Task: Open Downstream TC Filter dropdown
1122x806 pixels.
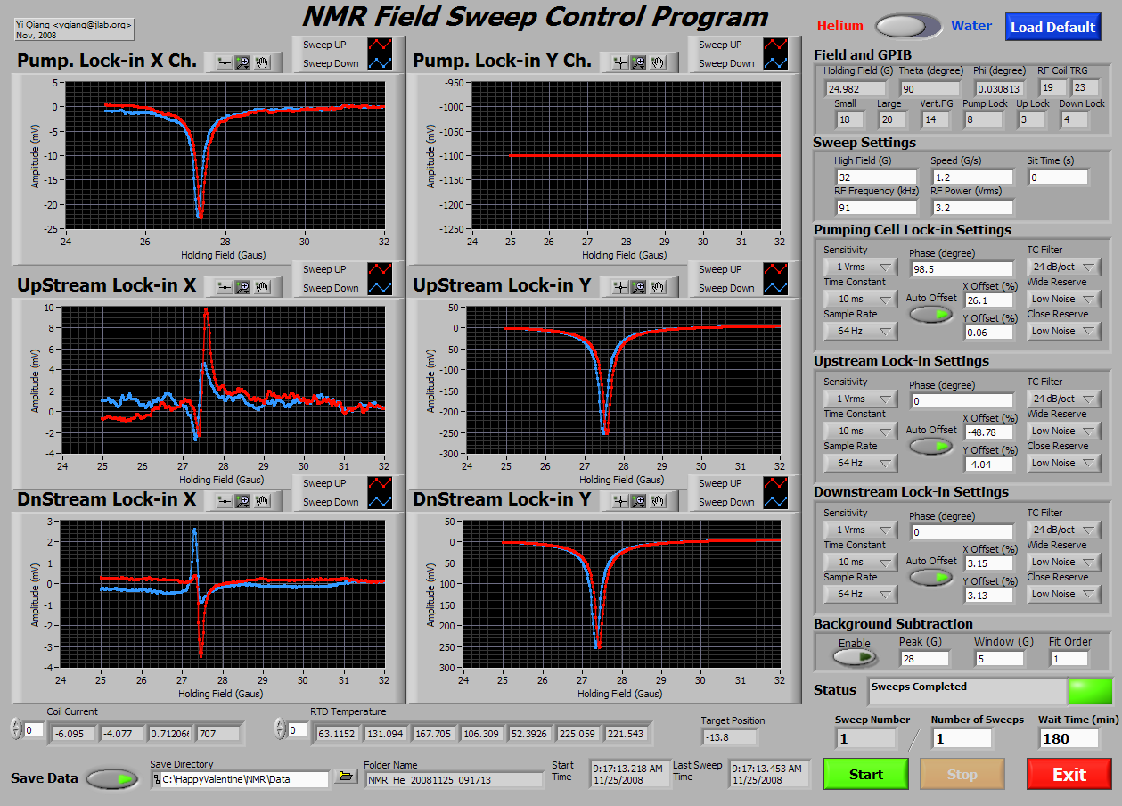Action: coord(1064,530)
